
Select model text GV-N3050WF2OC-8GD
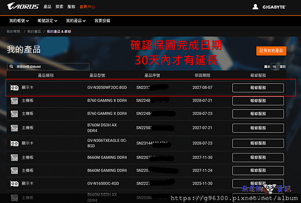click(107, 88)
